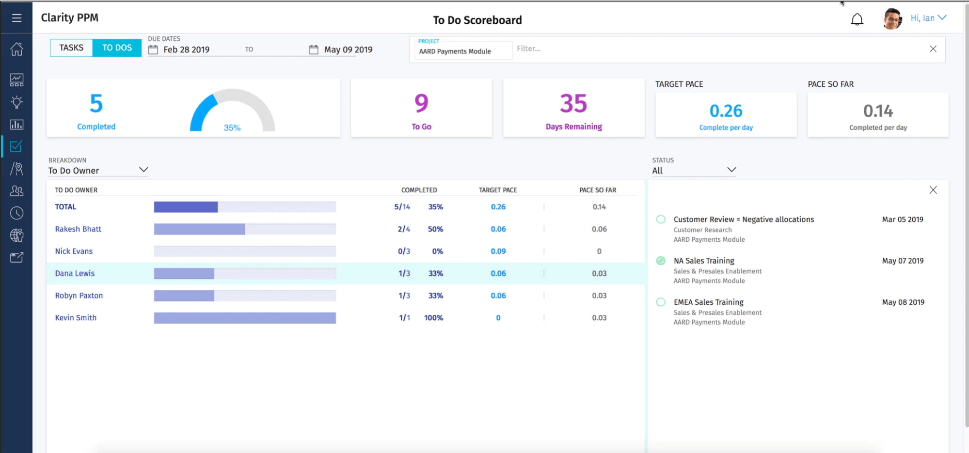Click the PACE SO FAR column header
This screenshot has height=453, width=969.
(x=598, y=190)
